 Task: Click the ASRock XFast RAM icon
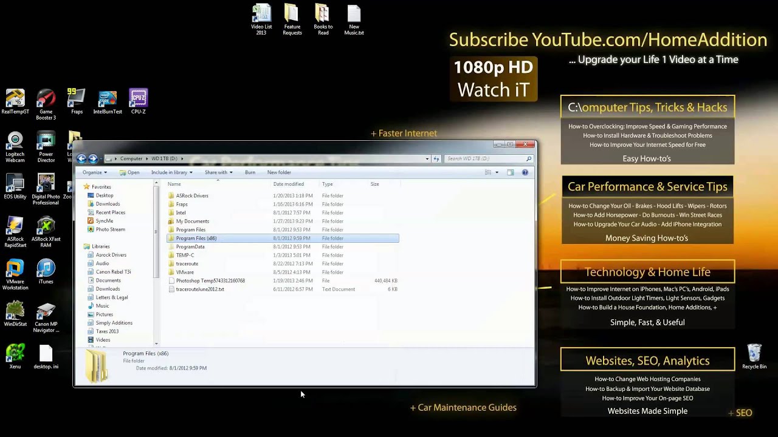46,232
